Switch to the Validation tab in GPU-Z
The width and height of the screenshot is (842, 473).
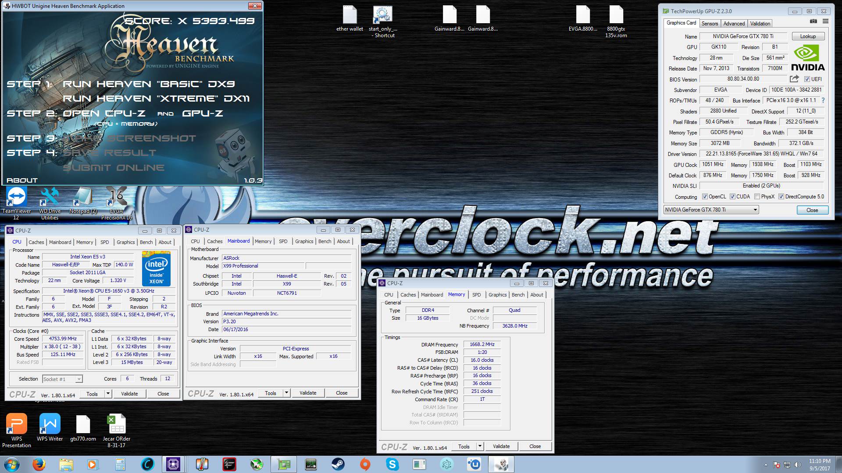tap(760, 24)
